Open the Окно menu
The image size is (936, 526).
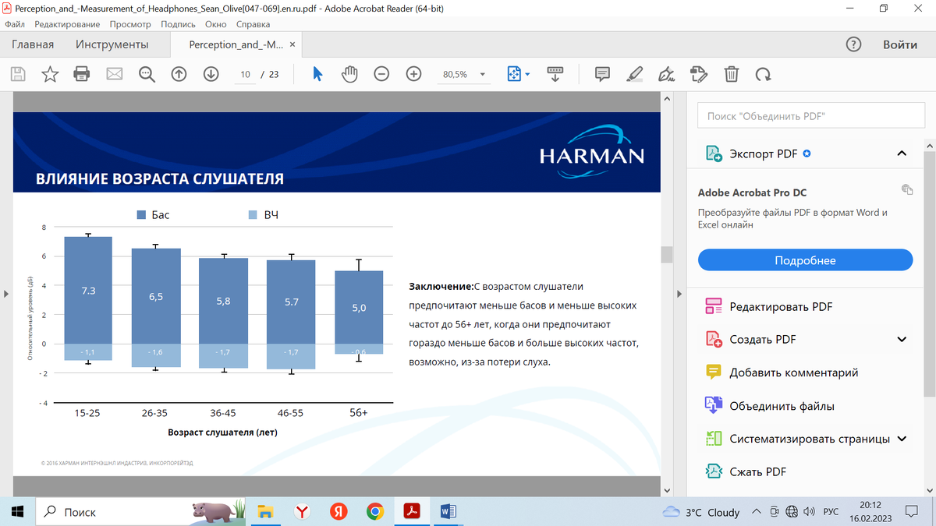(216, 24)
